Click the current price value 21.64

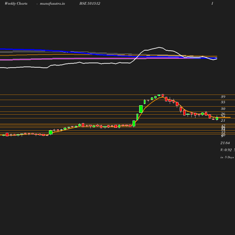pyautogui.click(x=225, y=143)
